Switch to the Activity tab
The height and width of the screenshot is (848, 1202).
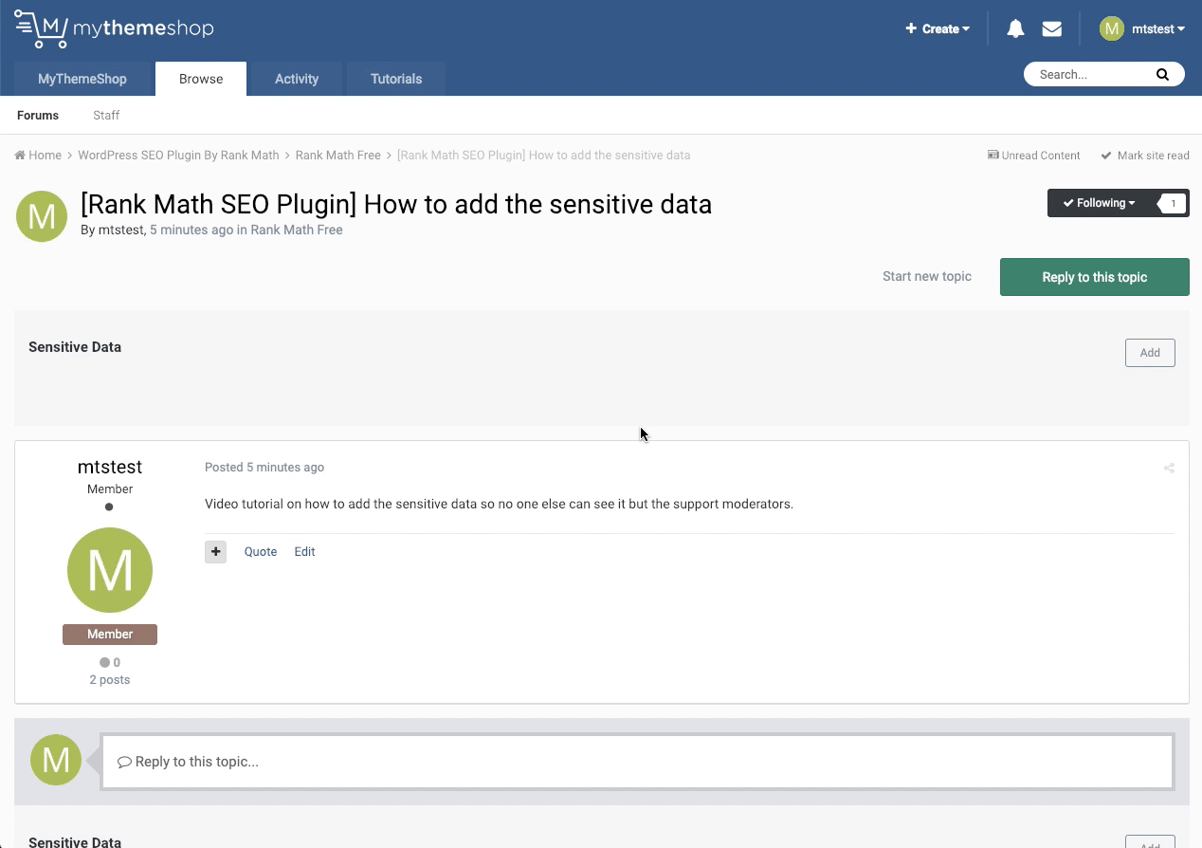(x=297, y=79)
